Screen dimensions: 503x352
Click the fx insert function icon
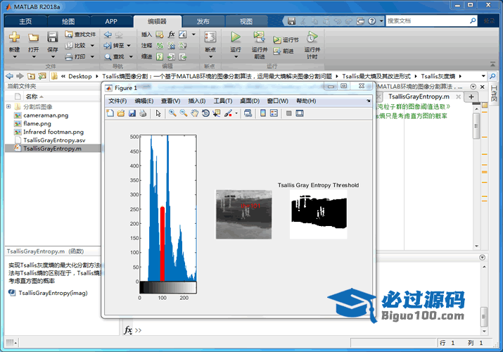[x=172, y=34]
